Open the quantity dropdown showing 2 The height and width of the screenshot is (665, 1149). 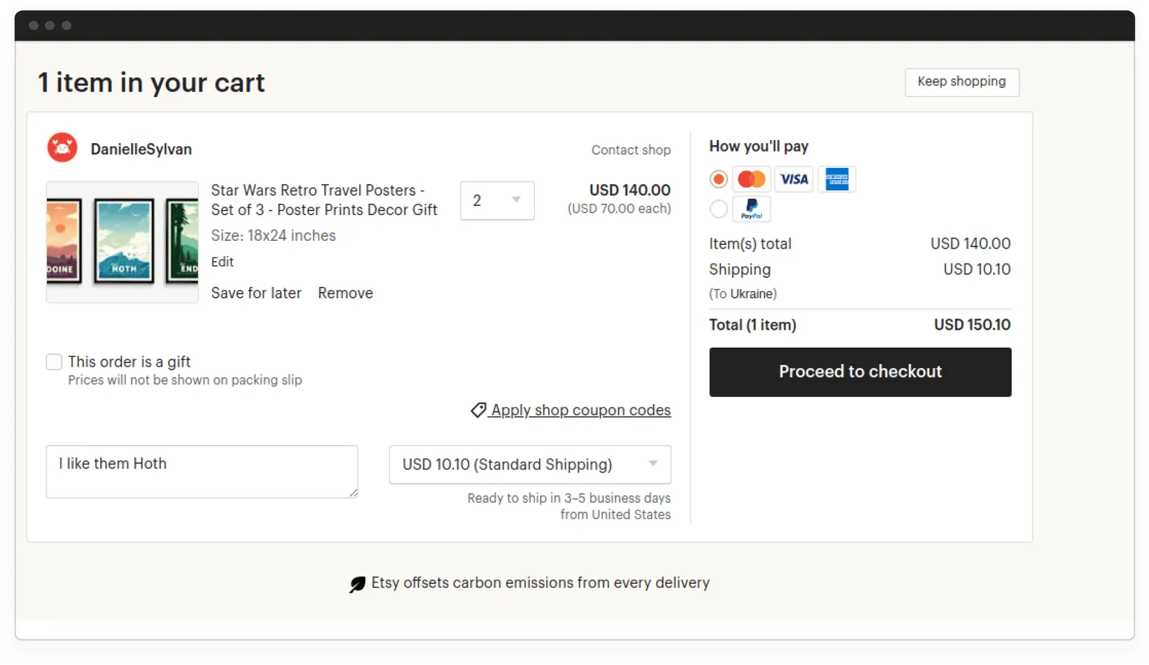coord(497,201)
